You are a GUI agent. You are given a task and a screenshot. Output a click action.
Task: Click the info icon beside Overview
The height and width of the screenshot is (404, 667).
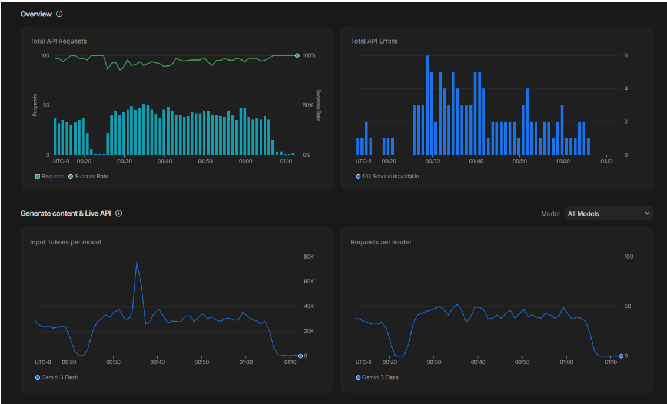[x=59, y=14]
